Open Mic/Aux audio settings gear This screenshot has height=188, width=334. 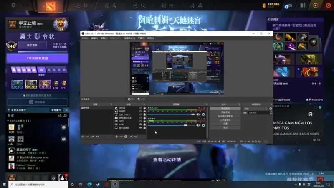coord(204,114)
